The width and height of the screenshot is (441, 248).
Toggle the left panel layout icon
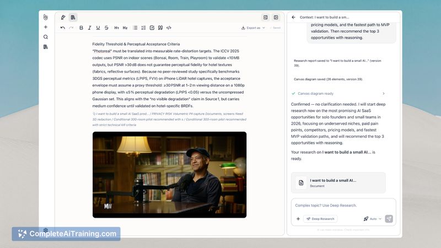point(266,18)
